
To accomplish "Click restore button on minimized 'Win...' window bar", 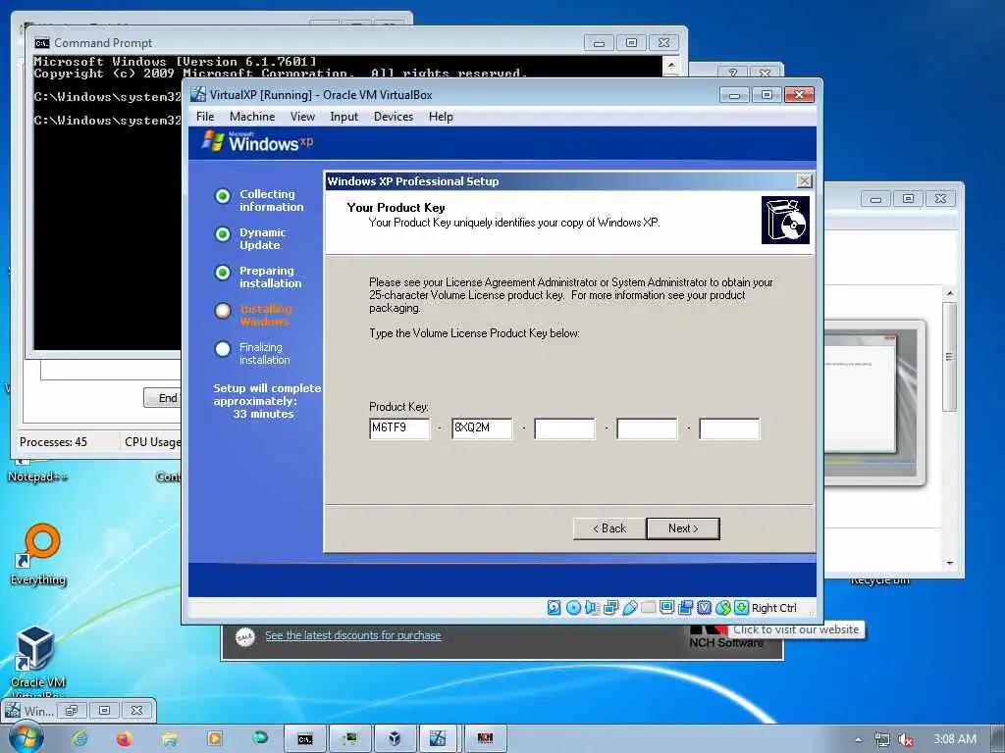I will [x=71, y=710].
